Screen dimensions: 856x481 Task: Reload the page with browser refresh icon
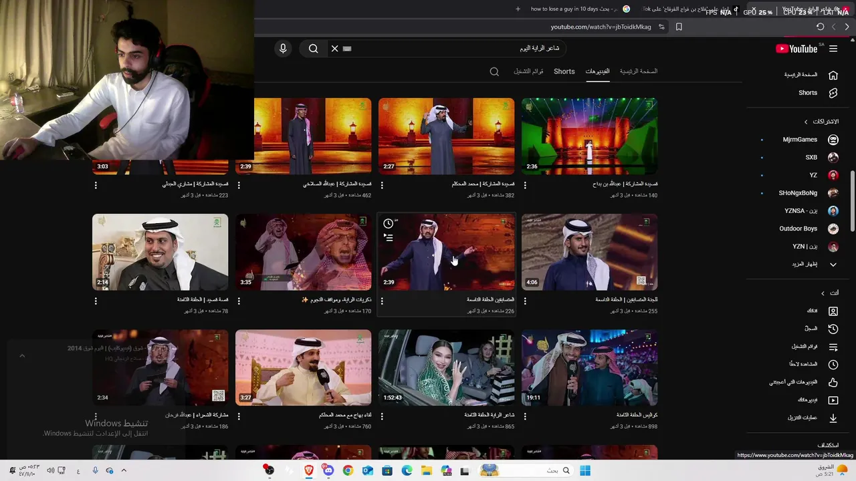click(x=820, y=27)
